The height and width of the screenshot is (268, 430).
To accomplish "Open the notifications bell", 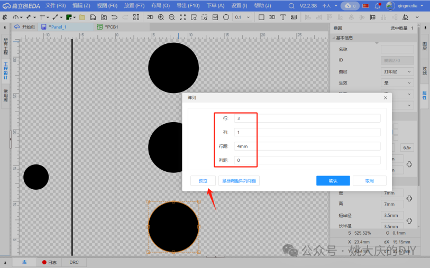I will click(x=377, y=5).
